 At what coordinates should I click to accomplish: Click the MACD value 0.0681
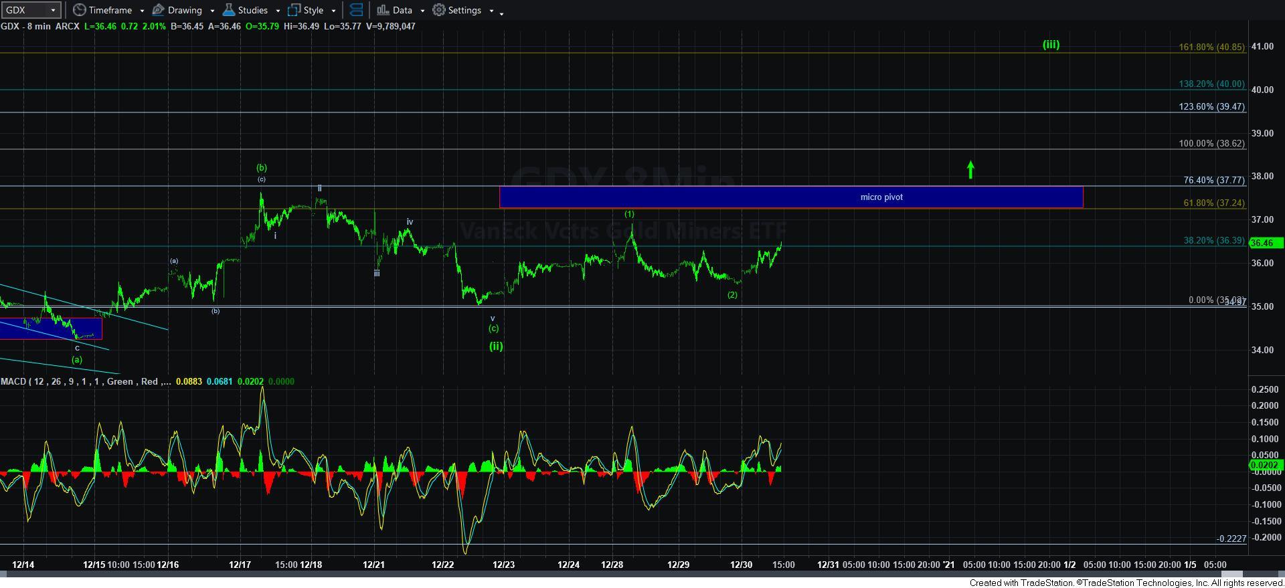coord(220,381)
